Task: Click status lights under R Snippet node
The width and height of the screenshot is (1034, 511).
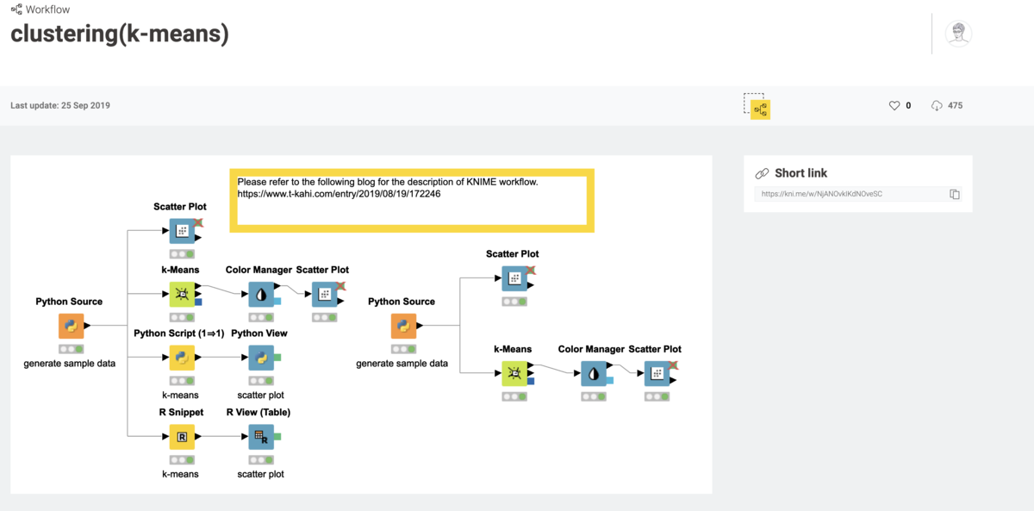Action: coord(181,459)
